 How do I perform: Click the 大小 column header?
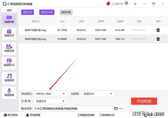tap(62, 21)
